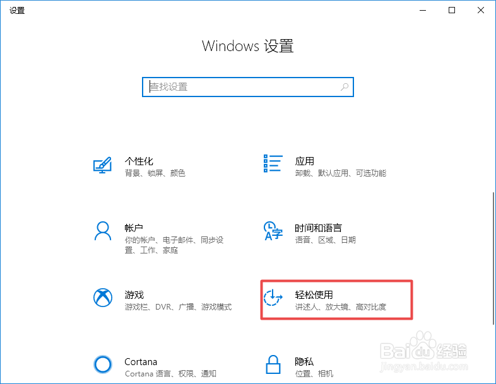Minimize the Settings window
The height and width of the screenshot is (384, 496).
pyautogui.click(x=423, y=11)
